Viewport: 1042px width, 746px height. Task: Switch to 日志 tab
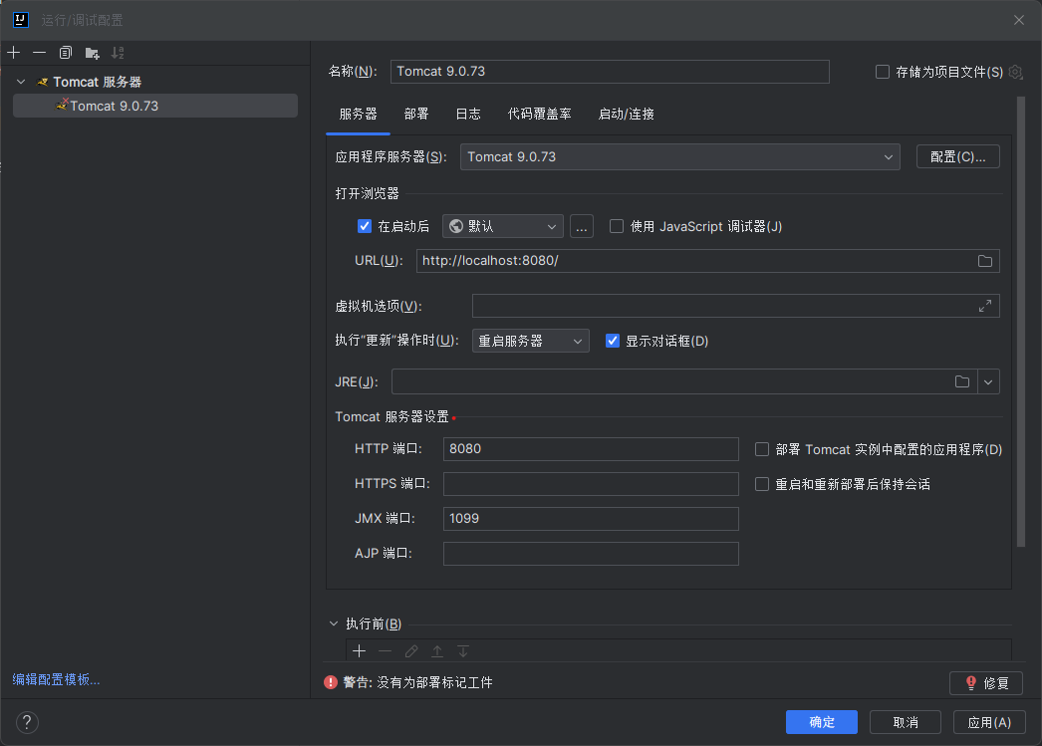[468, 115]
